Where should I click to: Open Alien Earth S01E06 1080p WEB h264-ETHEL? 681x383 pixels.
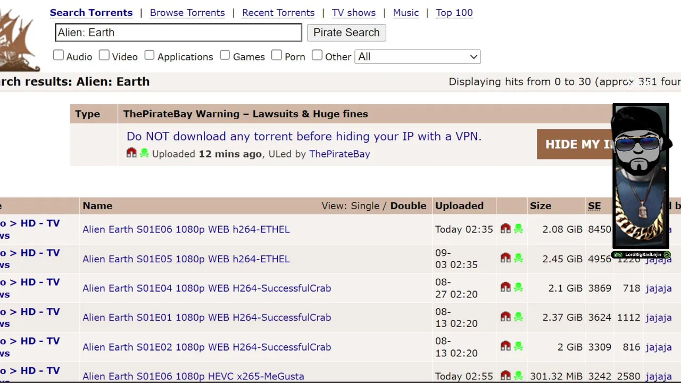[186, 229]
